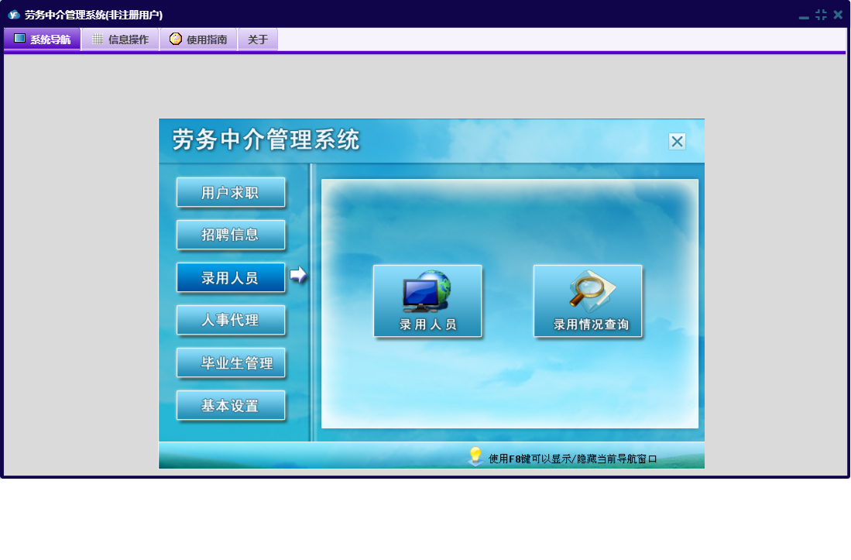
Task: Select highlighted 录用人员 sidebar button
Action: [x=231, y=277]
